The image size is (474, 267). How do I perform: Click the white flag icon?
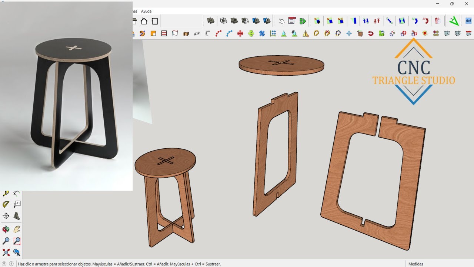click(x=175, y=33)
